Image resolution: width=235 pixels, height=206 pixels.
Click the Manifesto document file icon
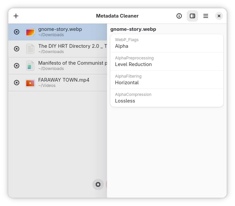pyautogui.click(x=30, y=66)
